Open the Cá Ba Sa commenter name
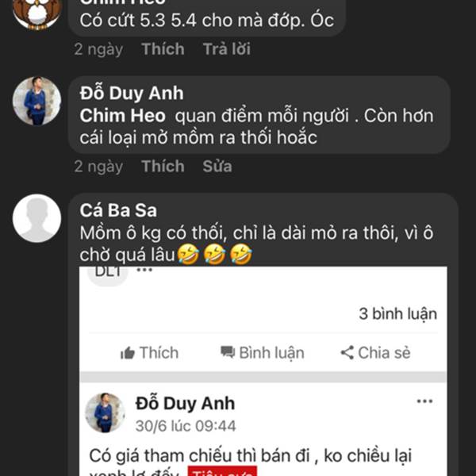The width and height of the screenshot is (476, 476). 118,210
